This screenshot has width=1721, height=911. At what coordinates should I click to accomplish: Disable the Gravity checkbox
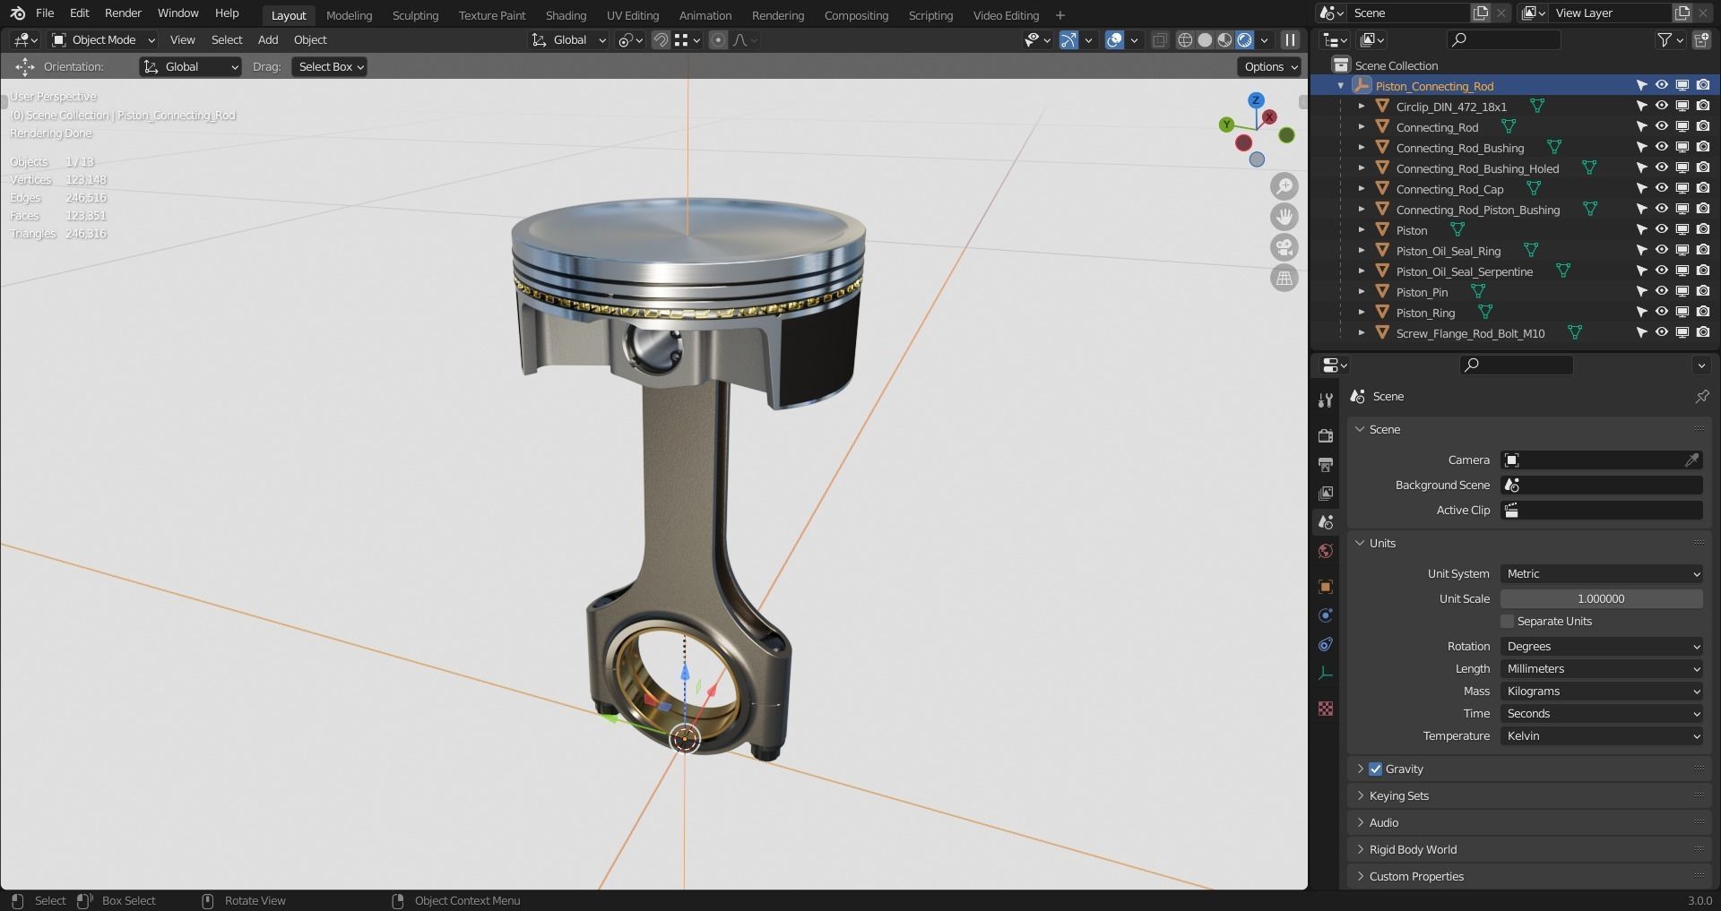tap(1375, 769)
